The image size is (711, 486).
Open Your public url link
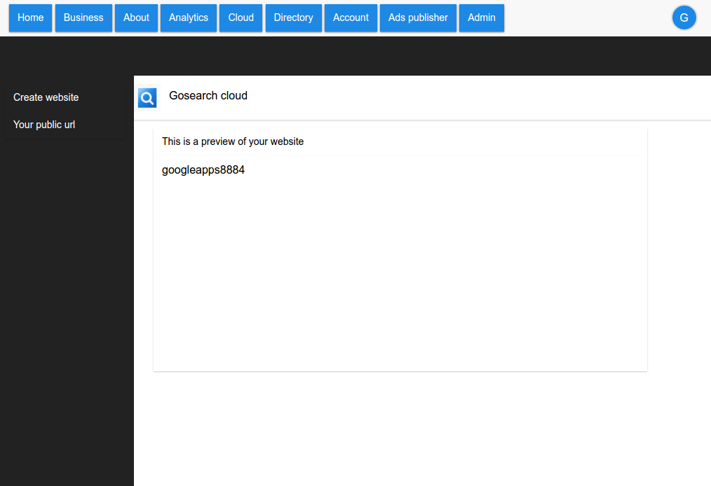tap(44, 125)
